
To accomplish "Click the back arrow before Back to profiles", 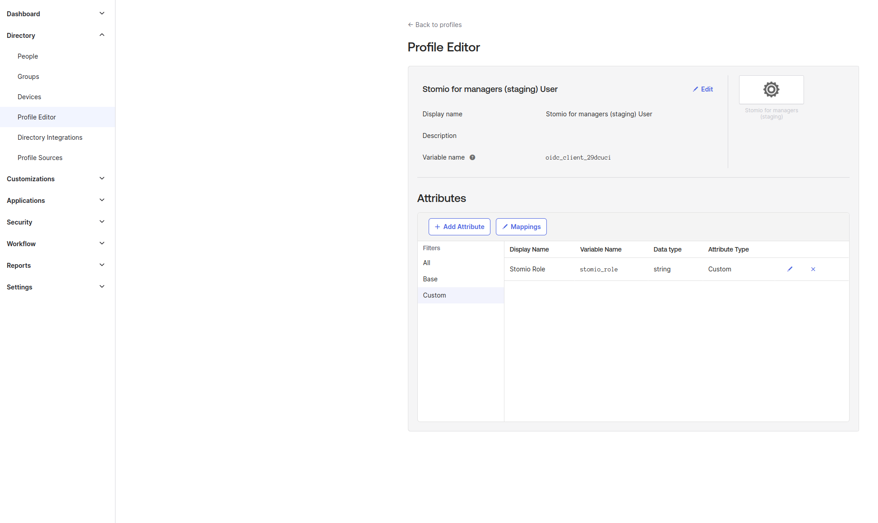I will [x=410, y=24].
